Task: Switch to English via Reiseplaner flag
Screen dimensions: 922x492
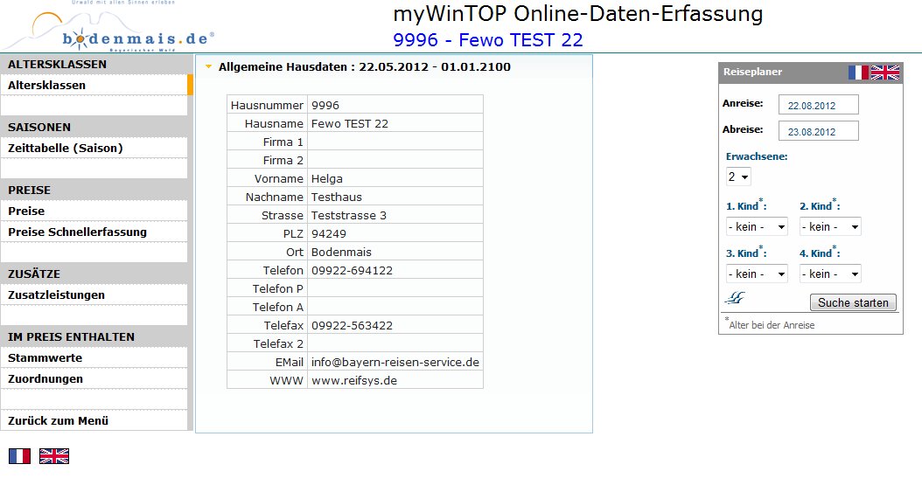Action: [885, 73]
